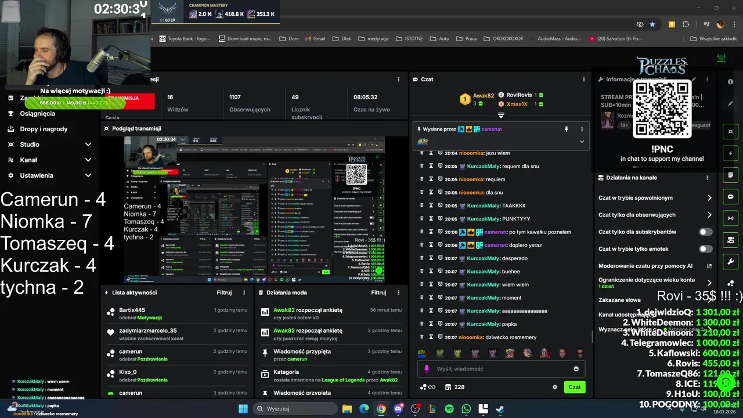Click the chat bubble quick-action icon
Image resolution: width=743 pixels, height=418 pixels.
click(730, 197)
